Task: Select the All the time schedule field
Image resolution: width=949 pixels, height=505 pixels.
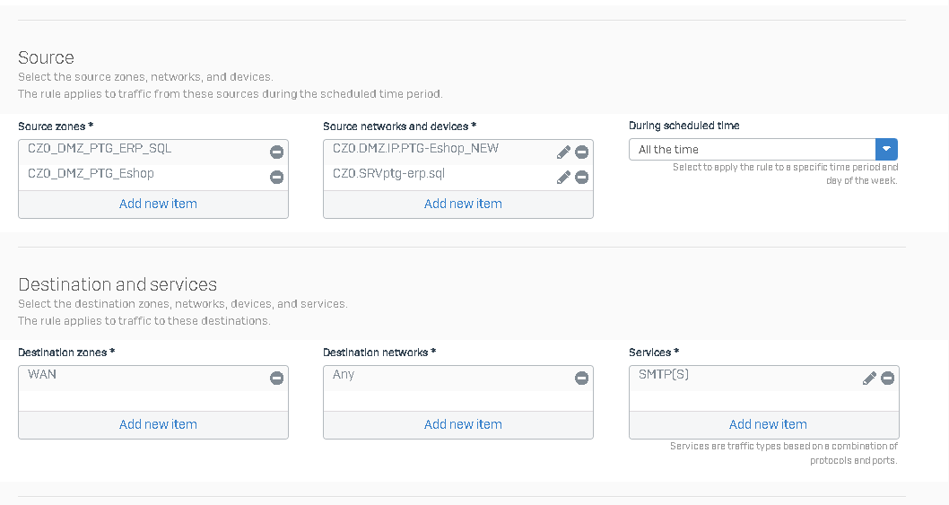Action: (753, 149)
